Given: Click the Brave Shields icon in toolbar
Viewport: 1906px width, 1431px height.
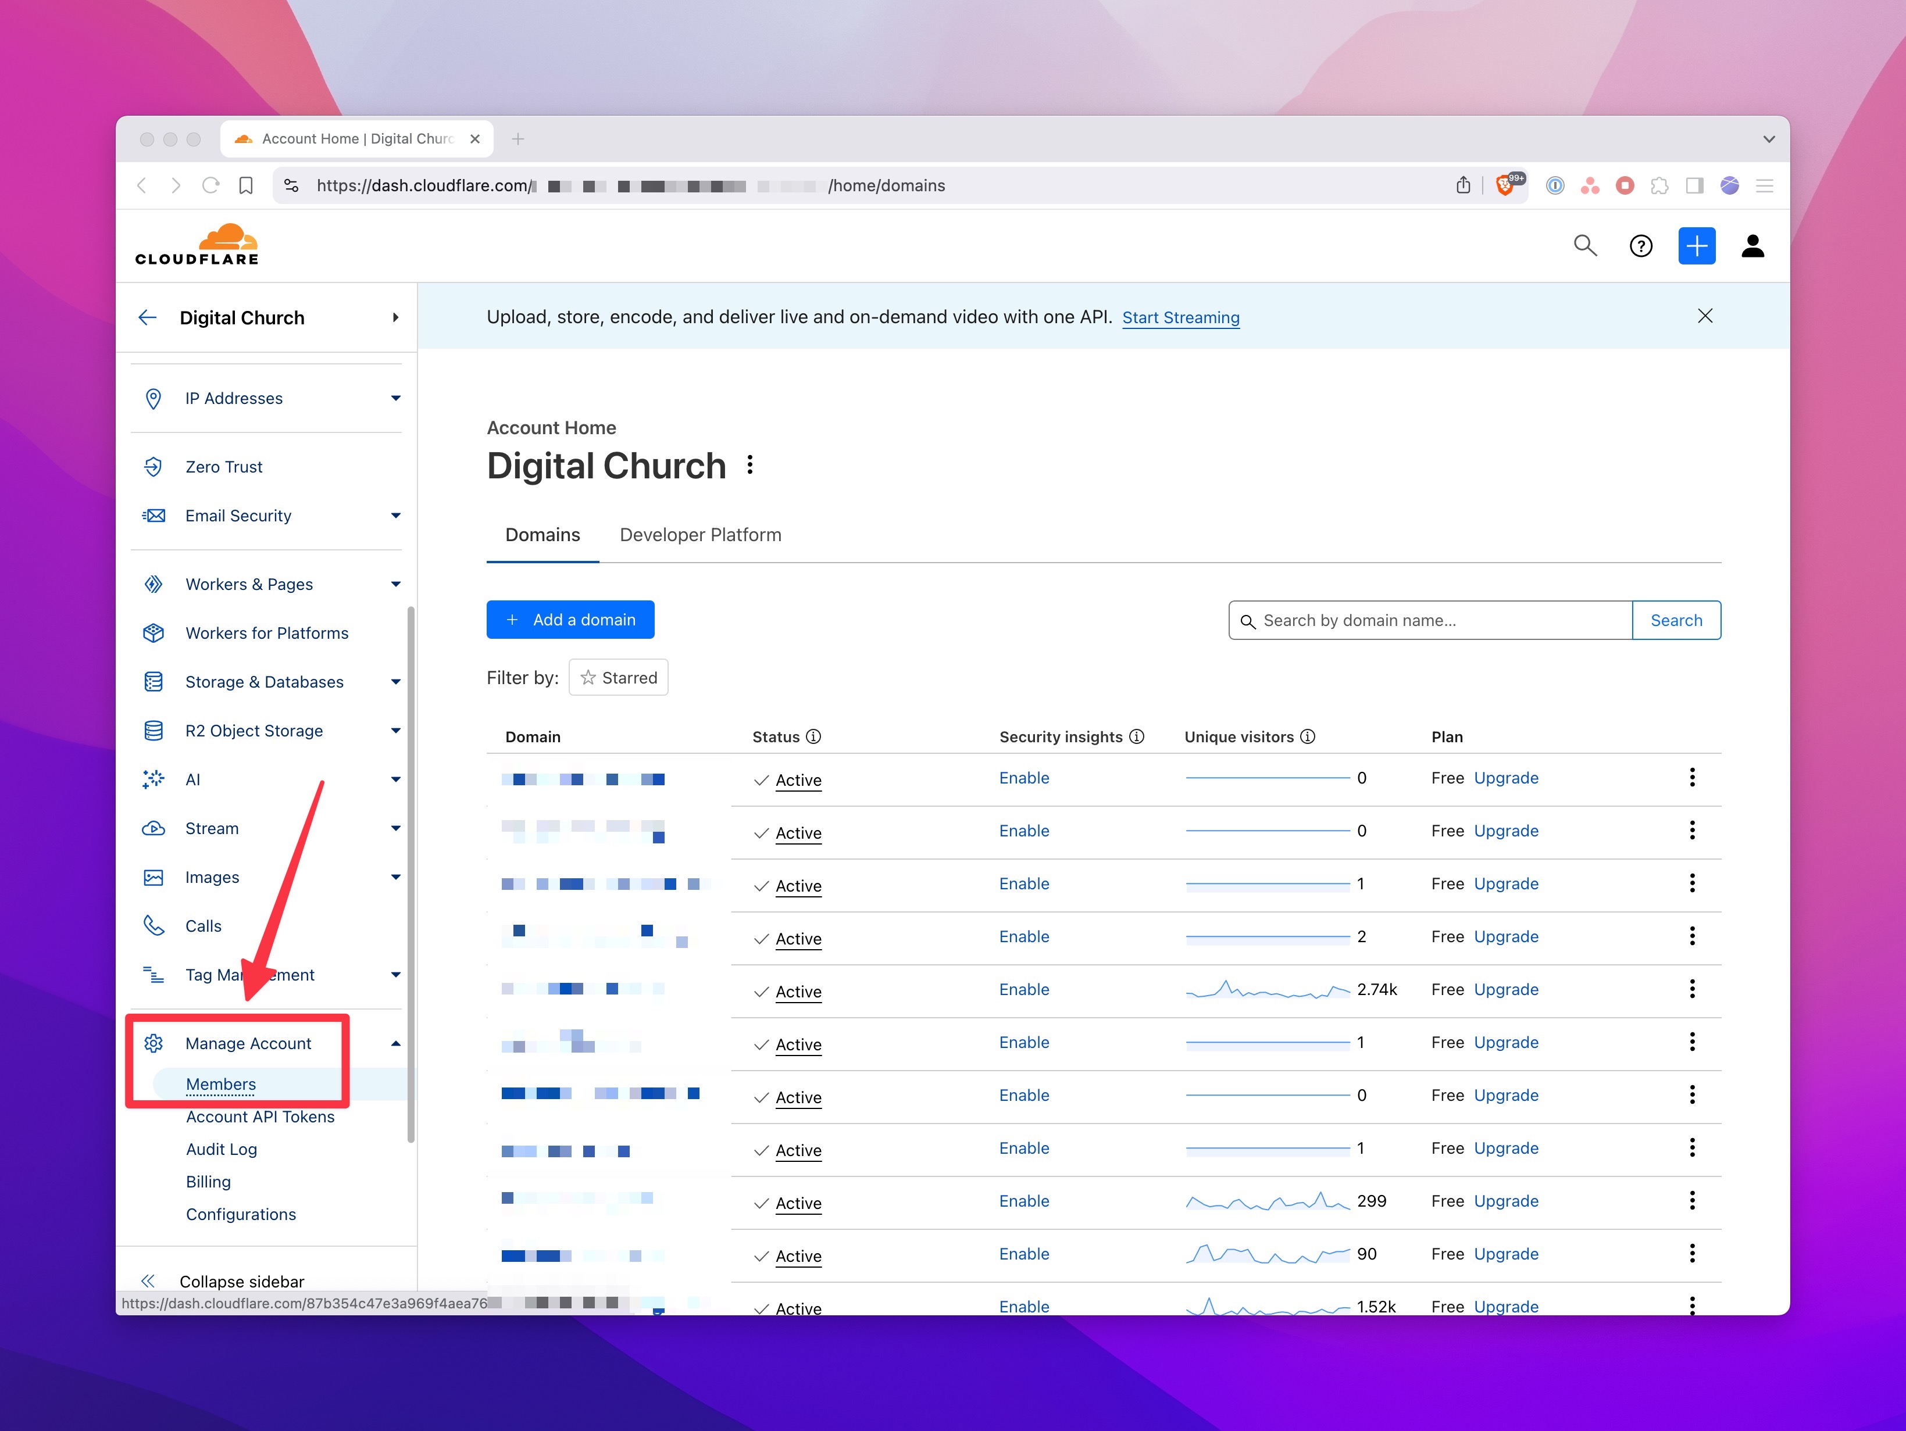Looking at the screenshot, I should click(x=1505, y=185).
